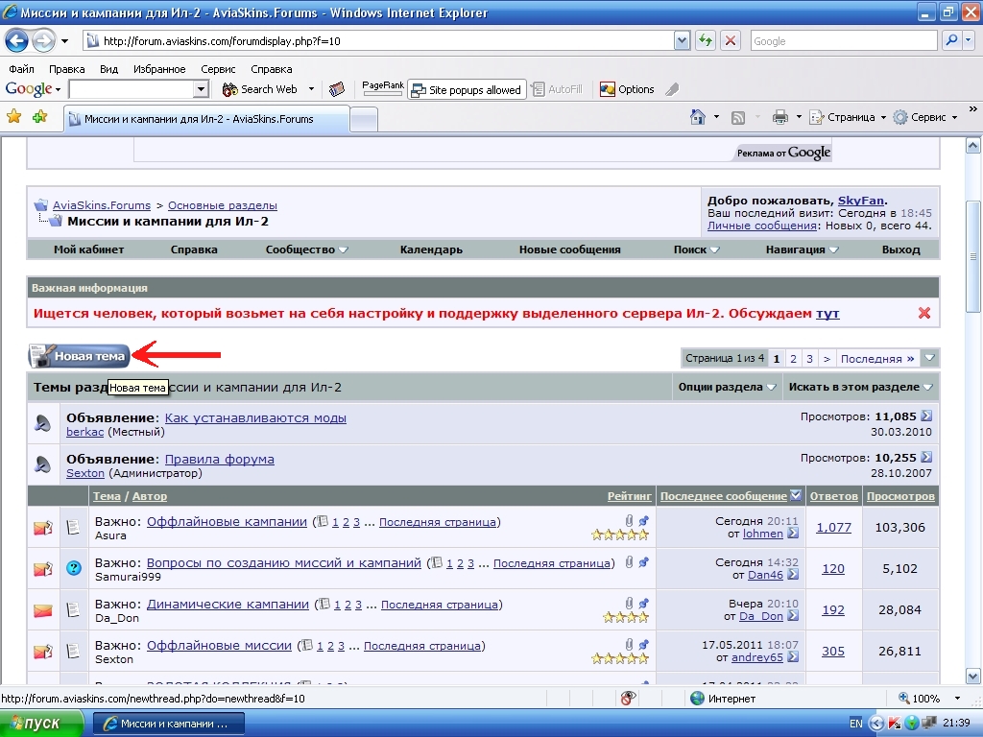Viewport: 983px width, 737px height.
Task: Click the Google toolbar bookmarks icon
Action: 337,89
